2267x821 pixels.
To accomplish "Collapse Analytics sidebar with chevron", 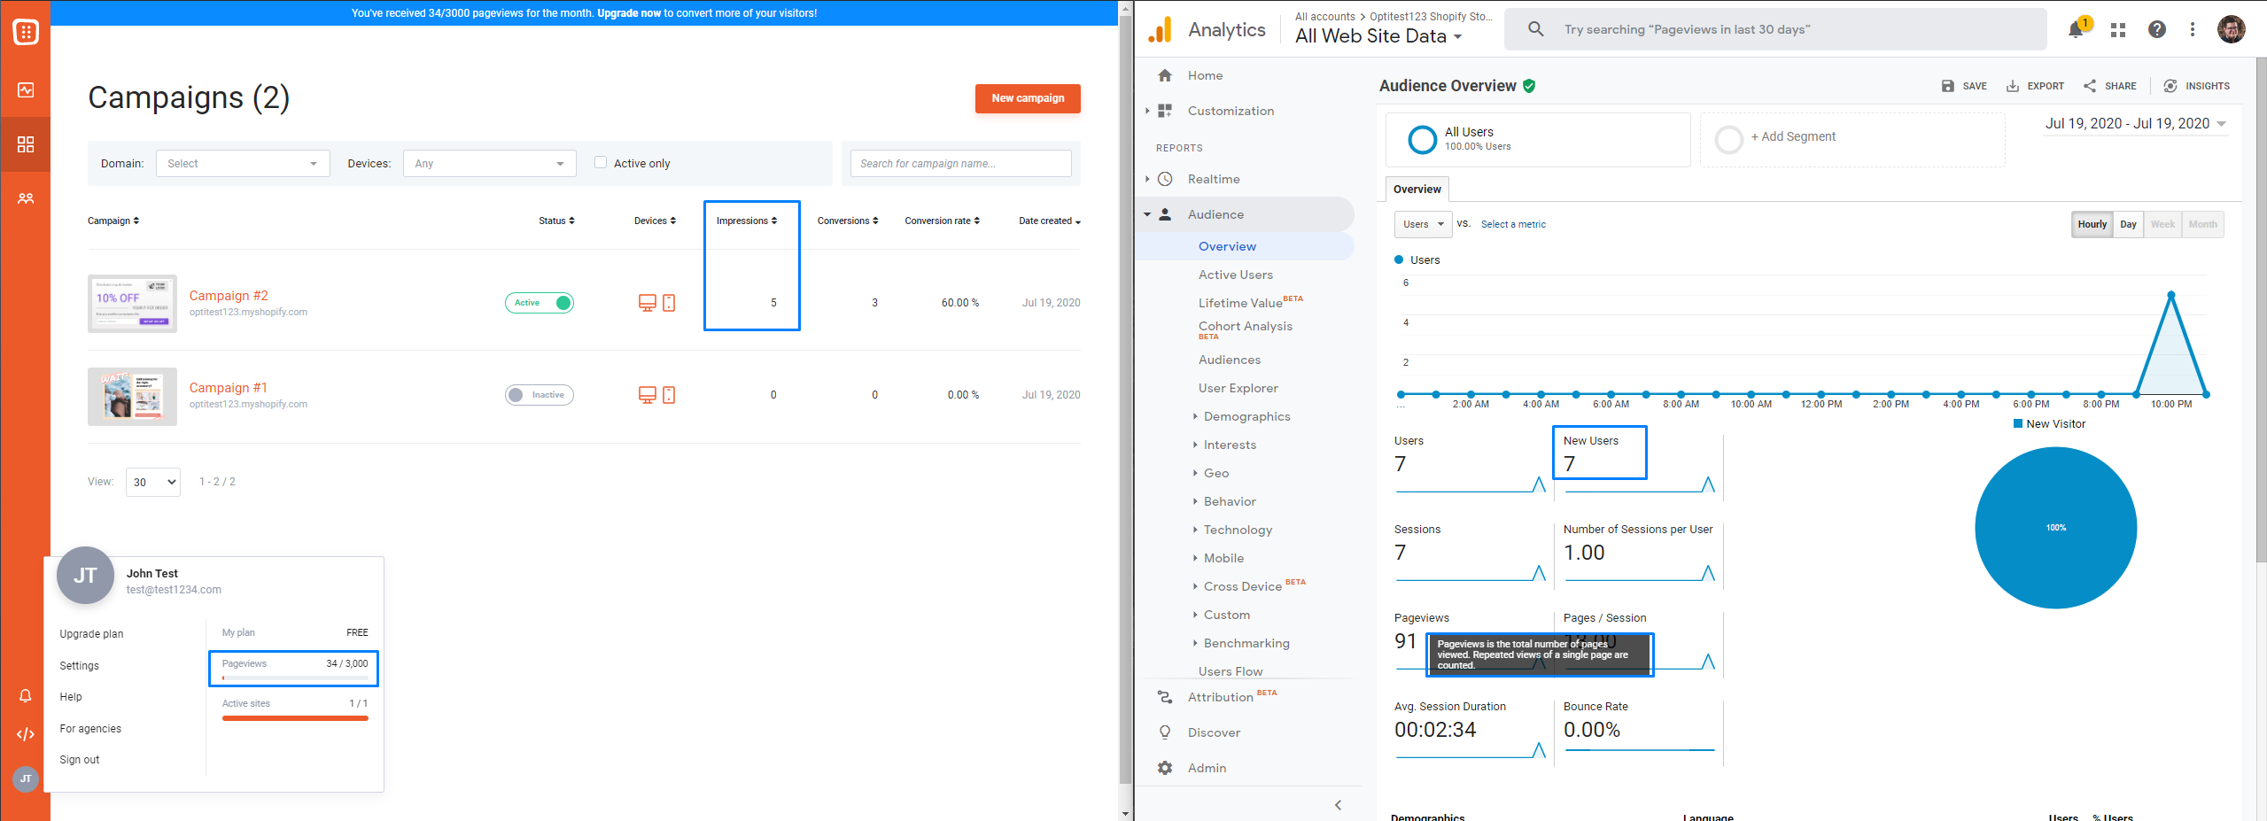I will [x=1338, y=805].
